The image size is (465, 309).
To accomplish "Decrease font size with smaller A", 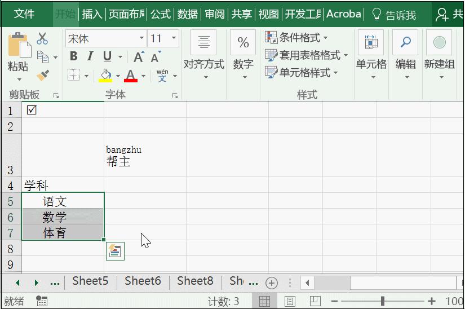I will [x=156, y=56].
